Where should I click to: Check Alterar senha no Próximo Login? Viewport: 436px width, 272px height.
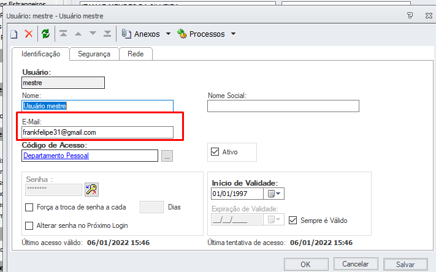[29, 225]
